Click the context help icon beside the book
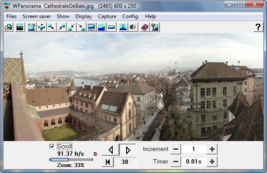This screenshot has height=173, width=267. pos(155,27)
